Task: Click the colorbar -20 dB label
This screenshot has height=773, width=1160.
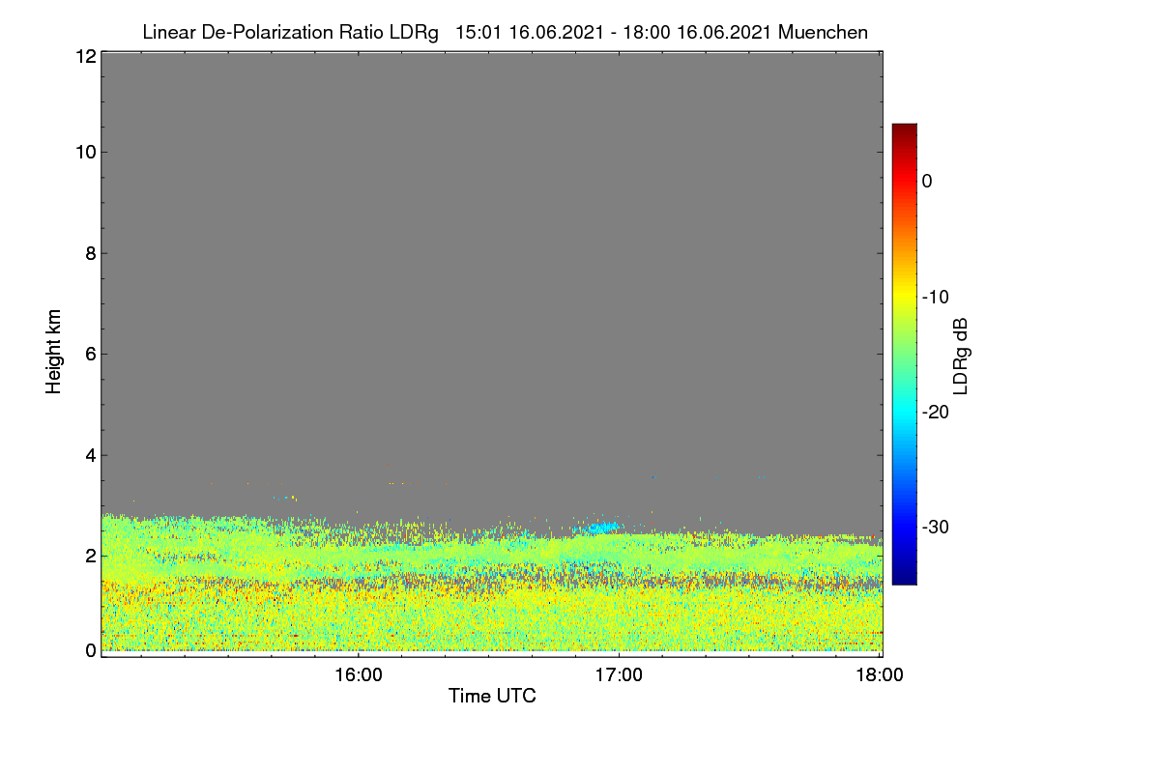Action: point(936,412)
